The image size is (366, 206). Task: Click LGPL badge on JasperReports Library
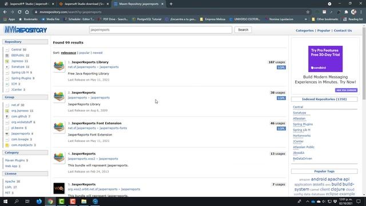[281, 68]
